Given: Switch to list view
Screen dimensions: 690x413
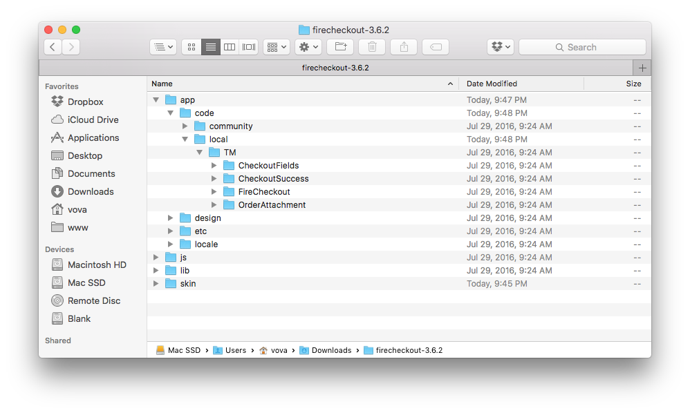Looking at the screenshot, I should pos(211,47).
